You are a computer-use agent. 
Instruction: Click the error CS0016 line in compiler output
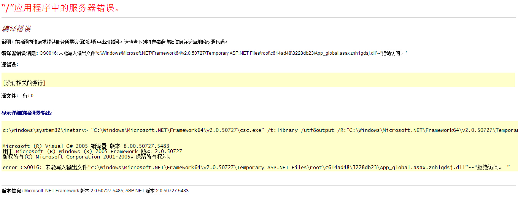coord(255,168)
